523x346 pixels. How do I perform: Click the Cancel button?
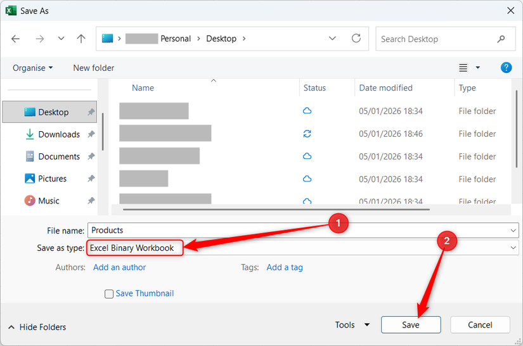point(480,325)
